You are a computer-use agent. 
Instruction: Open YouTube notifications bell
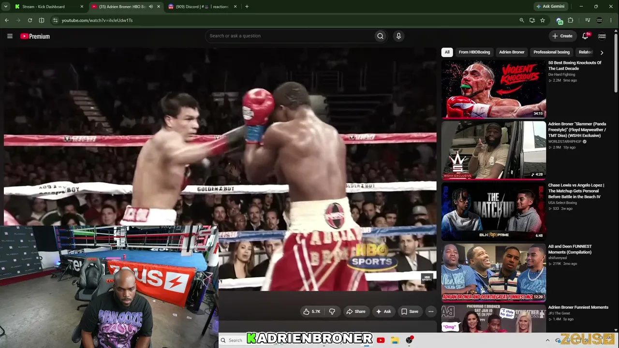coord(585,36)
